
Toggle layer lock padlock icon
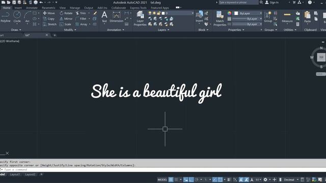click(x=159, y=13)
